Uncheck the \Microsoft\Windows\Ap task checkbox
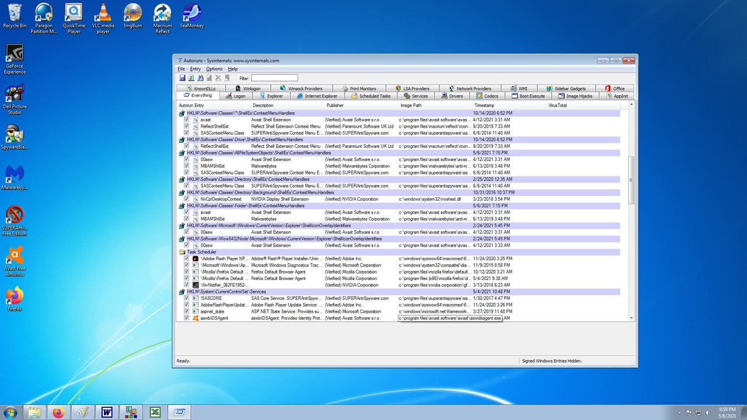The width and height of the screenshot is (747, 420). (x=187, y=265)
